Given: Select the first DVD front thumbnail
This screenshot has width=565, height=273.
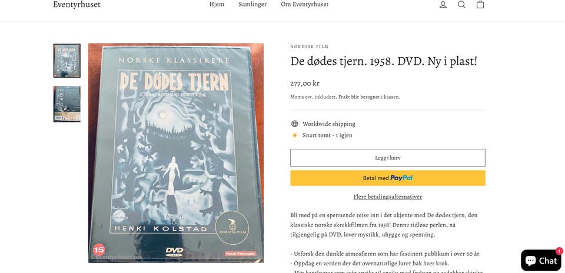Looking at the screenshot, I should point(67,61).
